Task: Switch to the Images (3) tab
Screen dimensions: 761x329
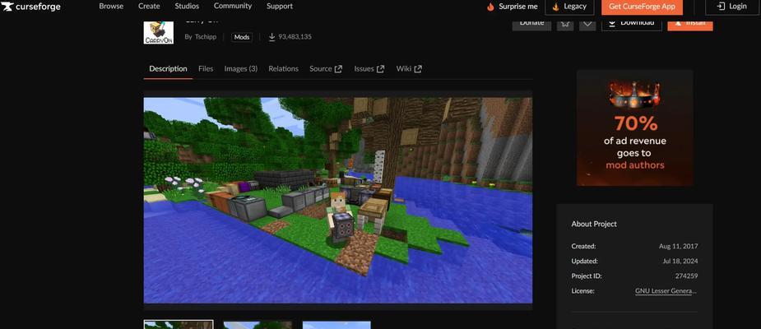Action: 241,69
